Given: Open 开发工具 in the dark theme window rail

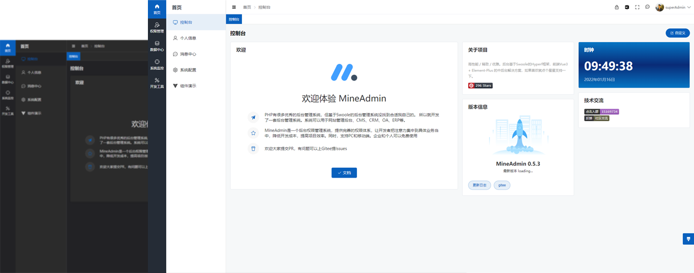Looking at the screenshot, I should pos(8,110).
